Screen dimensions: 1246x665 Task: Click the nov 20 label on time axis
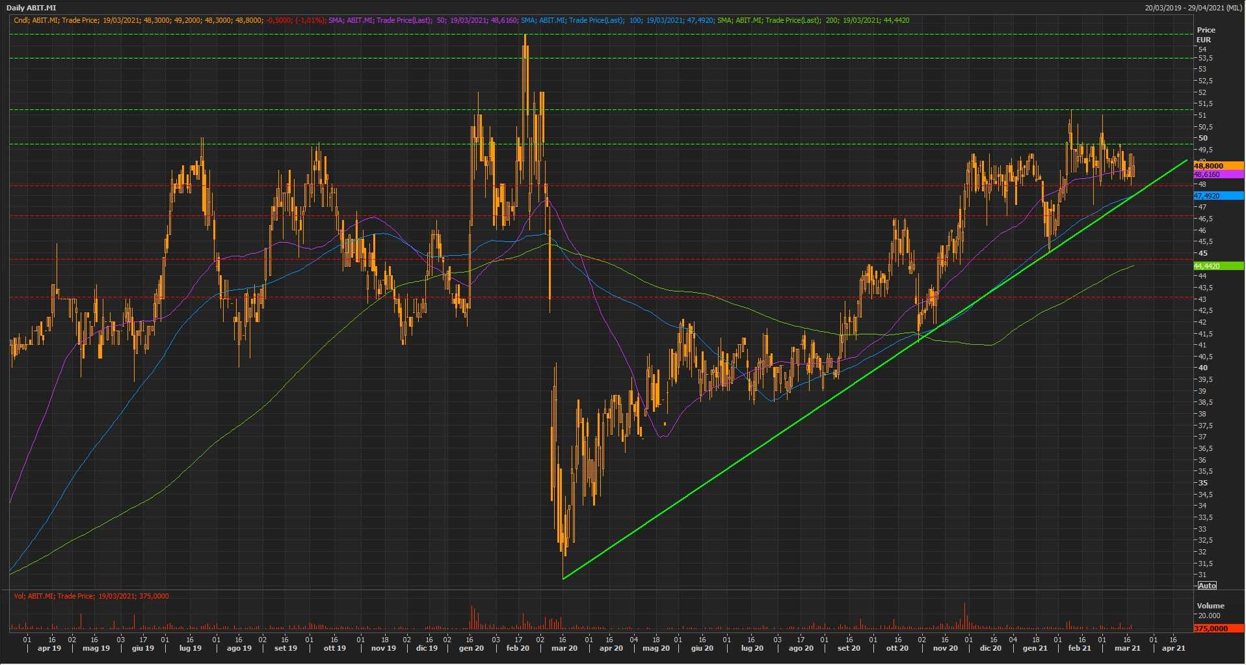(945, 648)
